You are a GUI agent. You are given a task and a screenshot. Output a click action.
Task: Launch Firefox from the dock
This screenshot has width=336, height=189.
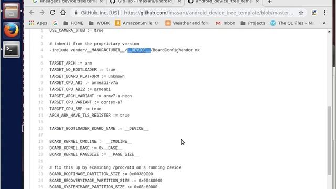point(12,30)
